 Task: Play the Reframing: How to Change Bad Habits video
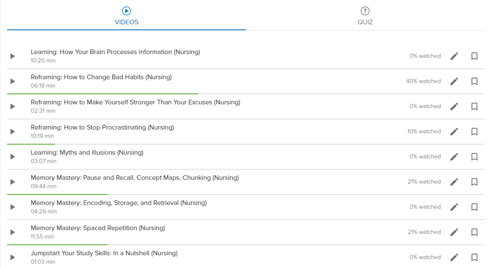(12, 81)
